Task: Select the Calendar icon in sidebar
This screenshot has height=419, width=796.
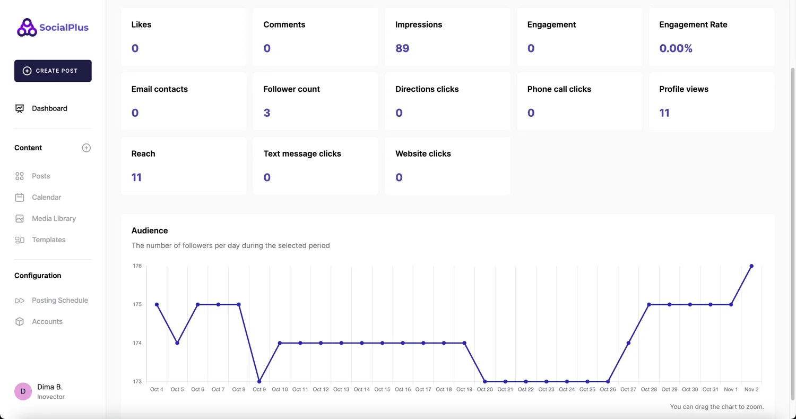Action: (19, 197)
